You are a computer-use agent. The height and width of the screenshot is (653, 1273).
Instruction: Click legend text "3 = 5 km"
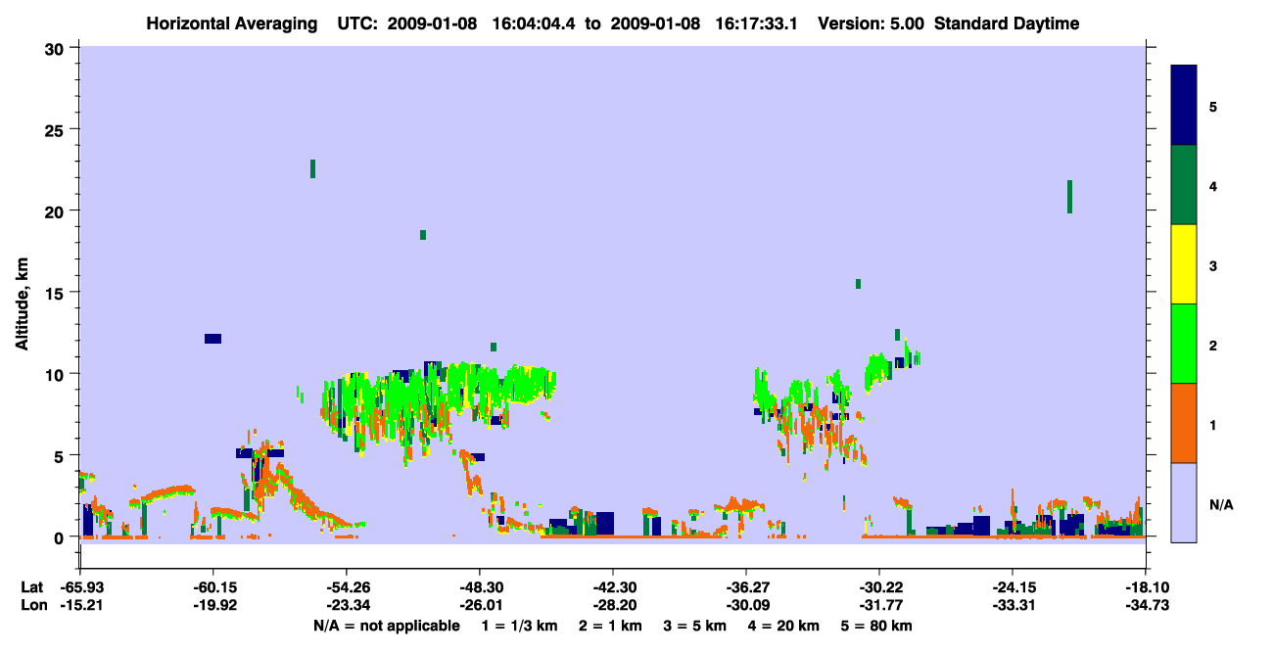[695, 626]
